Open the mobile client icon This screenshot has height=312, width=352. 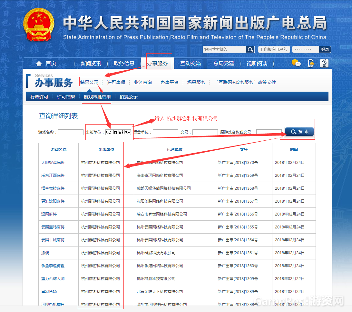pos(311,63)
